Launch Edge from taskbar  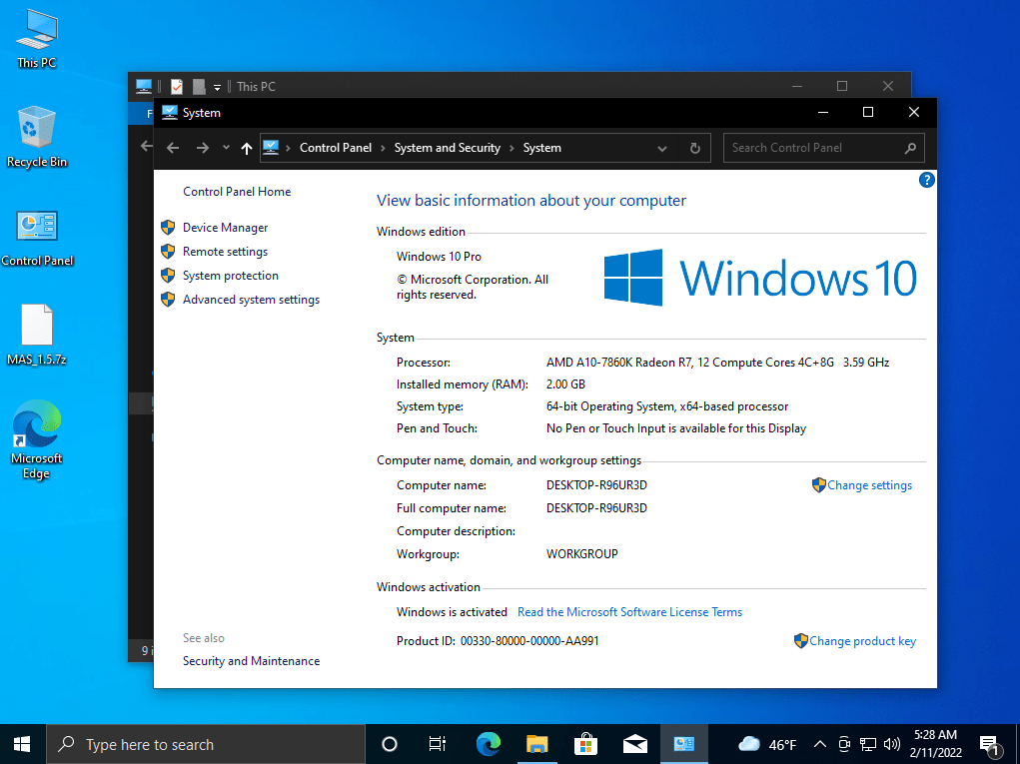coord(488,744)
